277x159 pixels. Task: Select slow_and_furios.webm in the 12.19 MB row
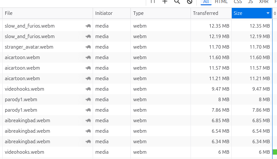pyautogui.click(x=30, y=36)
